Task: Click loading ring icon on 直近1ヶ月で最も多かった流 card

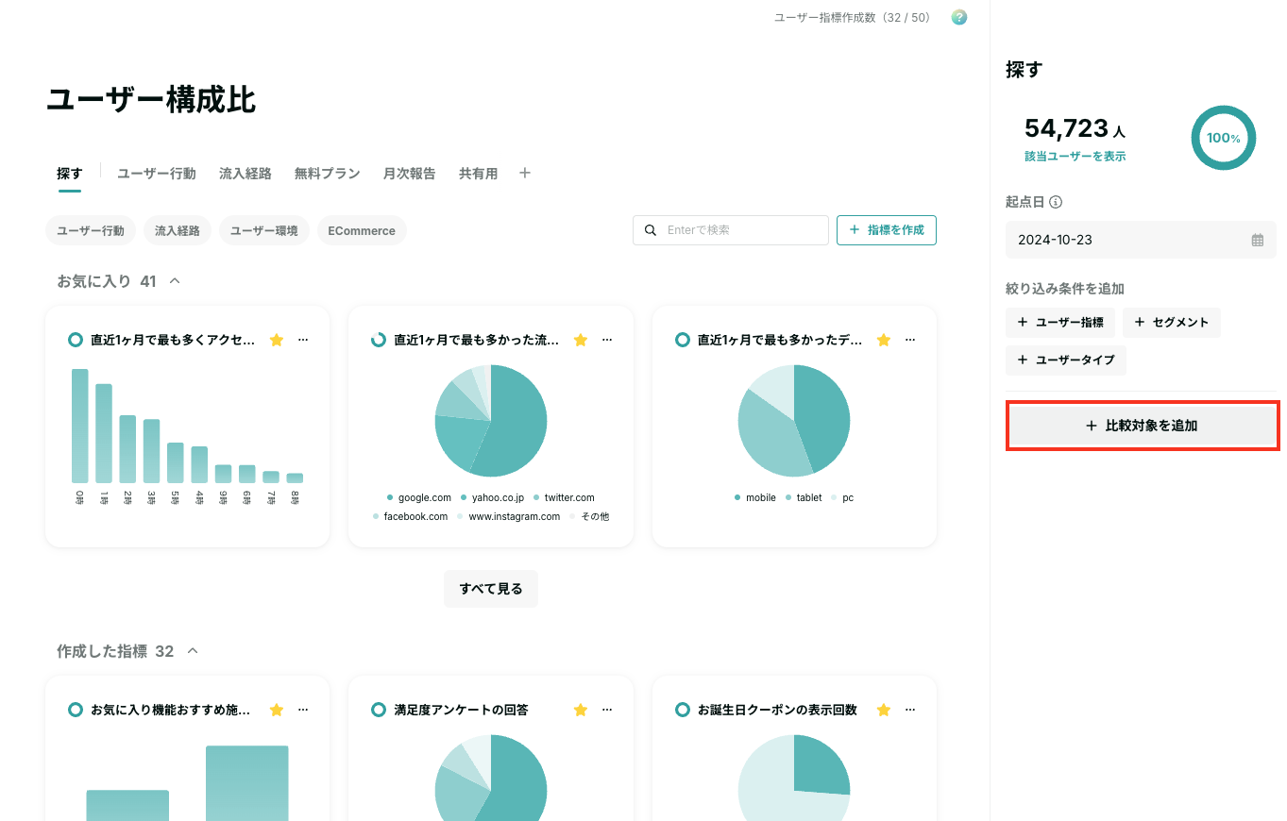Action: [x=379, y=340]
